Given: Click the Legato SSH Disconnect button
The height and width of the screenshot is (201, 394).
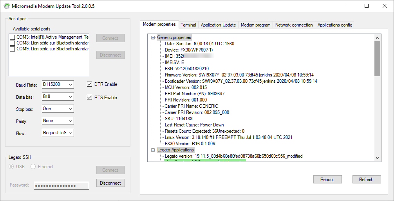Looking at the screenshot, I should (110, 183).
